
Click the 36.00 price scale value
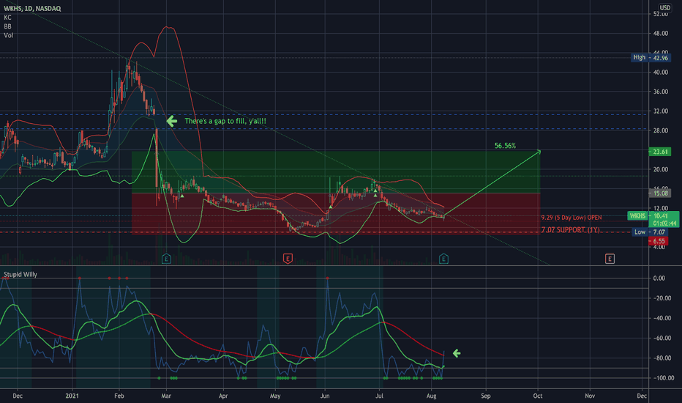click(x=660, y=92)
